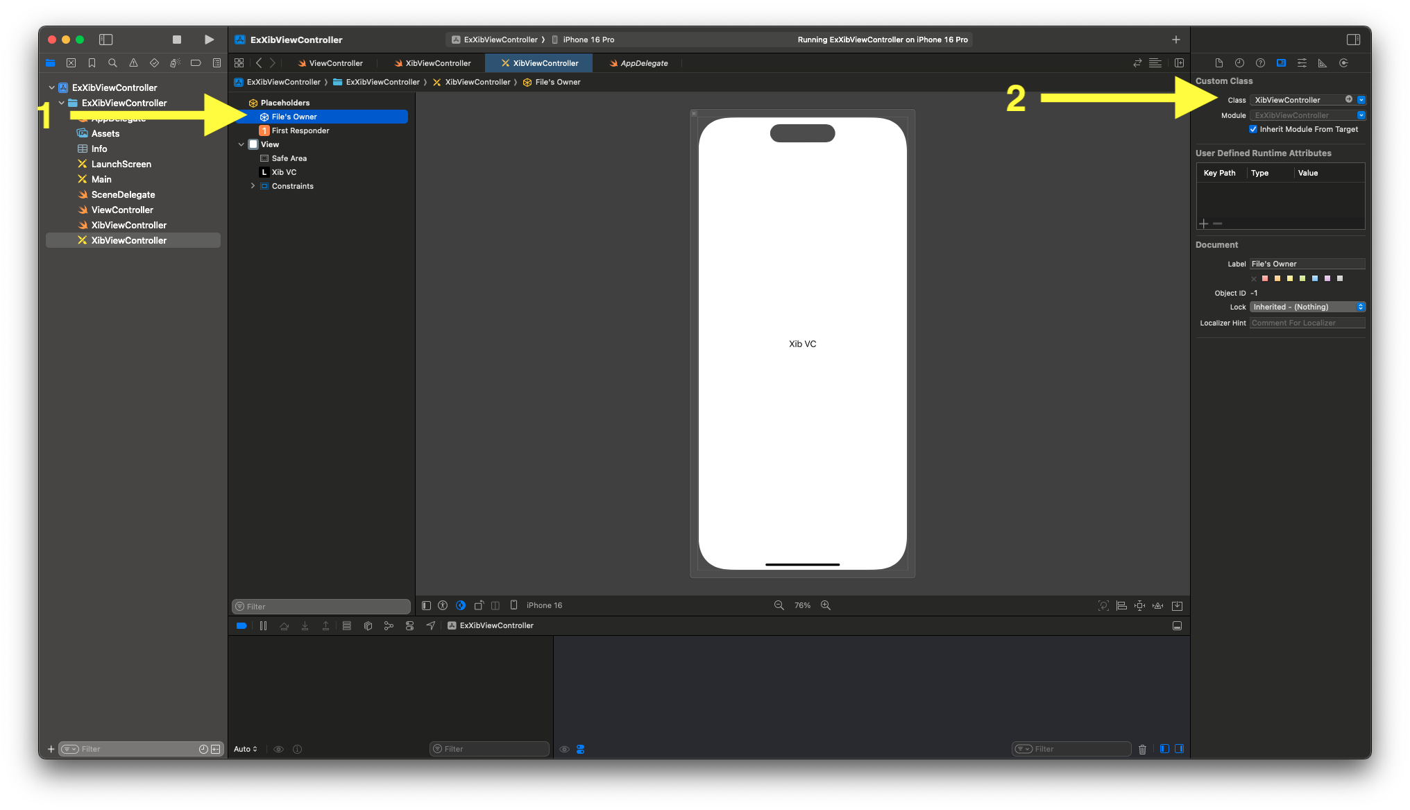This screenshot has width=1410, height=810.
Task: Pick the red label color swatch
Action: (1265, 278)
